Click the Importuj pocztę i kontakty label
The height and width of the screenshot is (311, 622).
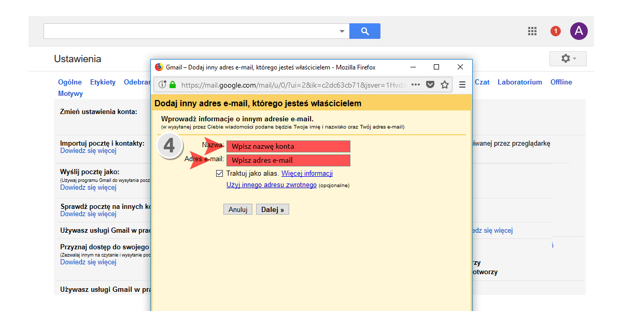point(102,144)
